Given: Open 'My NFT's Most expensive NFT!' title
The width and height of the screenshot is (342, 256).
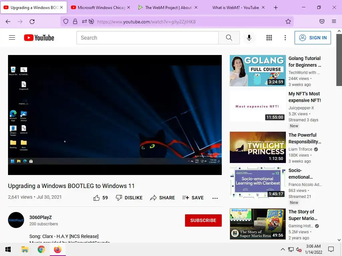Looking at the screenshot, I should [x=305, y=97].
